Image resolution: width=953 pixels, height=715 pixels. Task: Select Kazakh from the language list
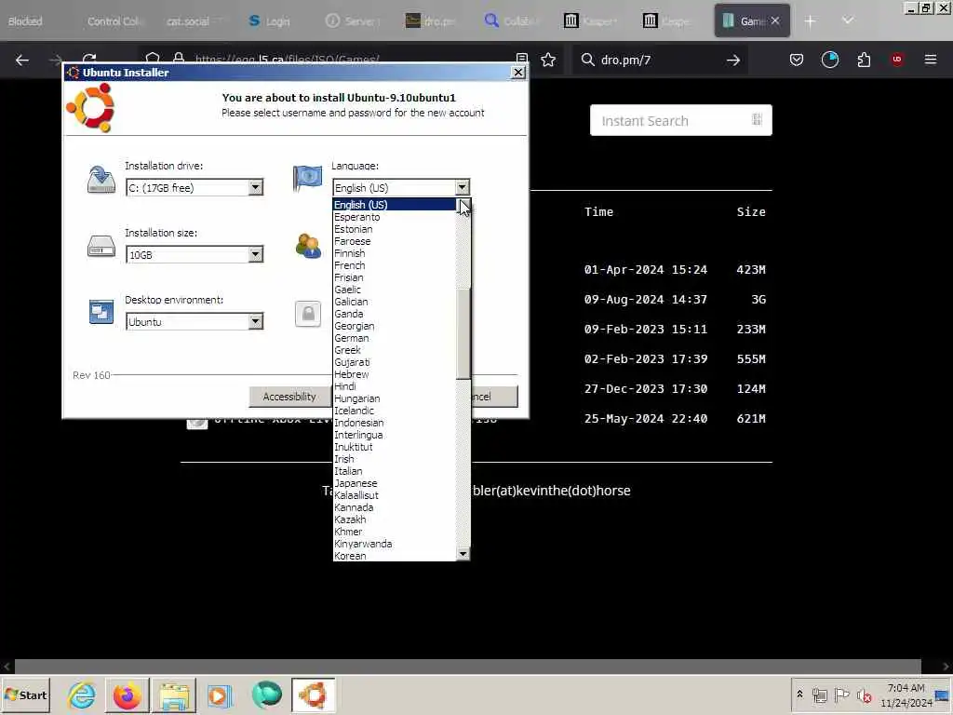[x=350, y=519]
